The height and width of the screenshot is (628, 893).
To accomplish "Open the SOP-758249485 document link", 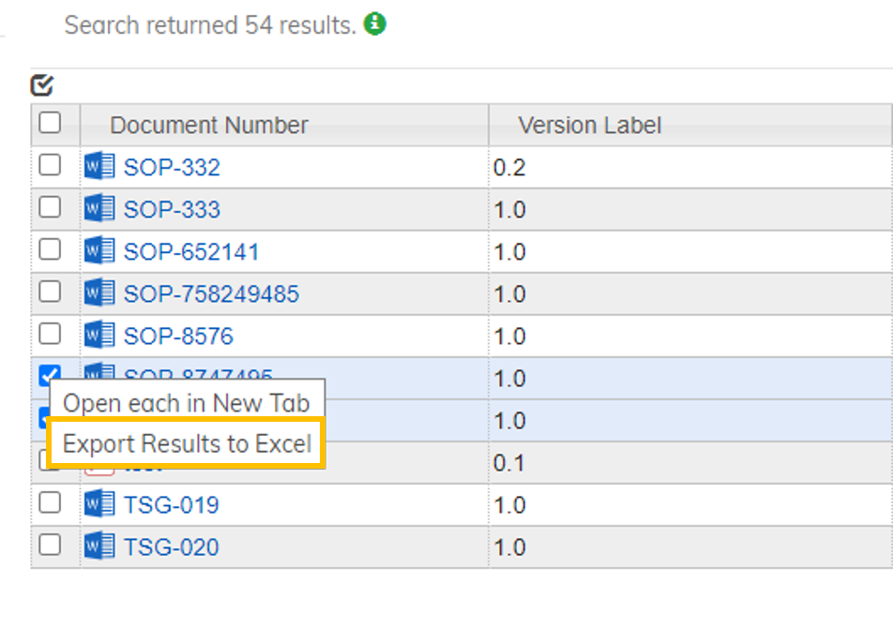I will click(x=211, y=294).
